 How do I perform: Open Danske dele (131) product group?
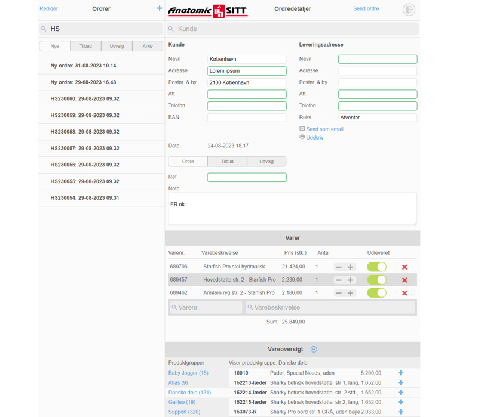(189, 393)
